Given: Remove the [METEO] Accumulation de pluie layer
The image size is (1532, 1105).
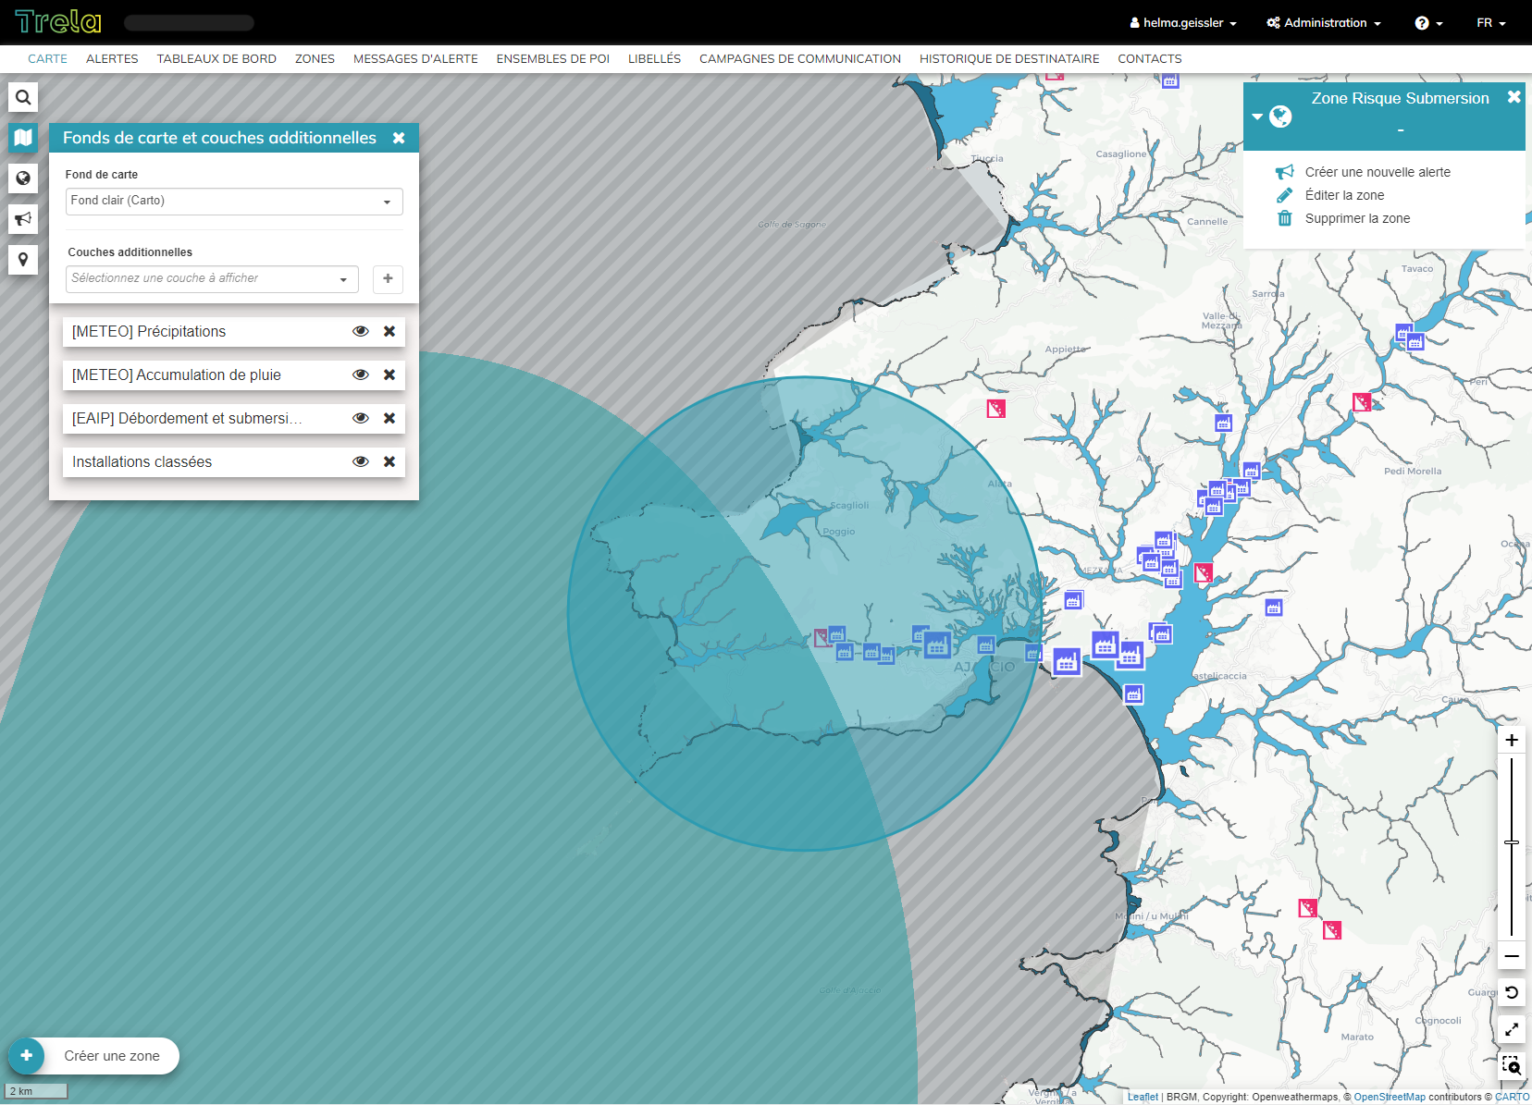Looking at the screenshot, I should (x=389, y=374).
